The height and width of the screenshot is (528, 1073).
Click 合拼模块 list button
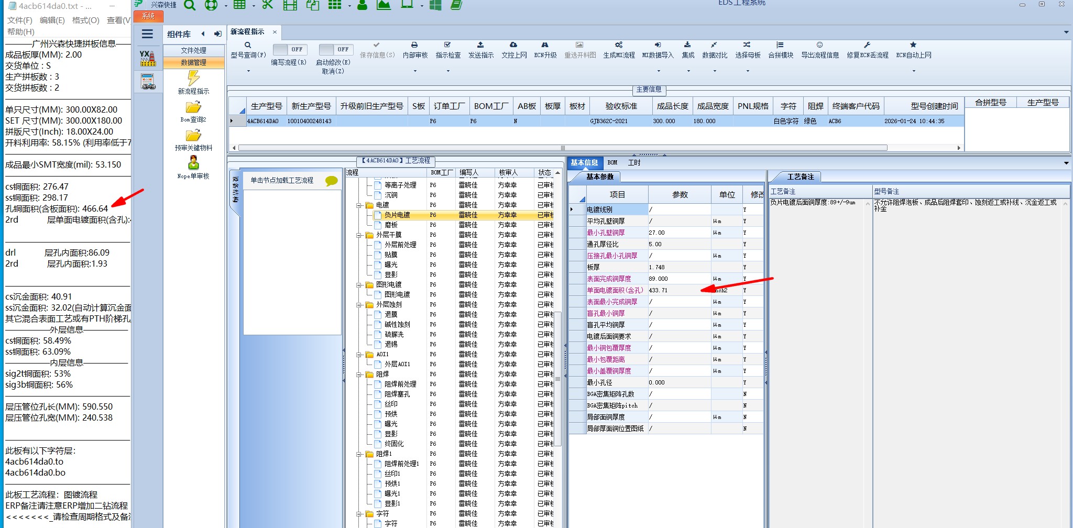click(x=781, y=50)
